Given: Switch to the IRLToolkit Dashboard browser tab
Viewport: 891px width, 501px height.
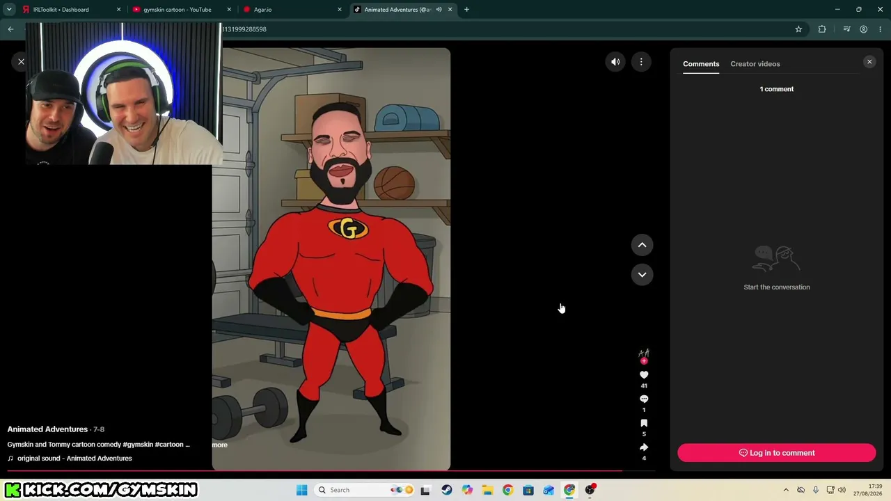Looking at the screenshot, I should click(x=71, y=10).
